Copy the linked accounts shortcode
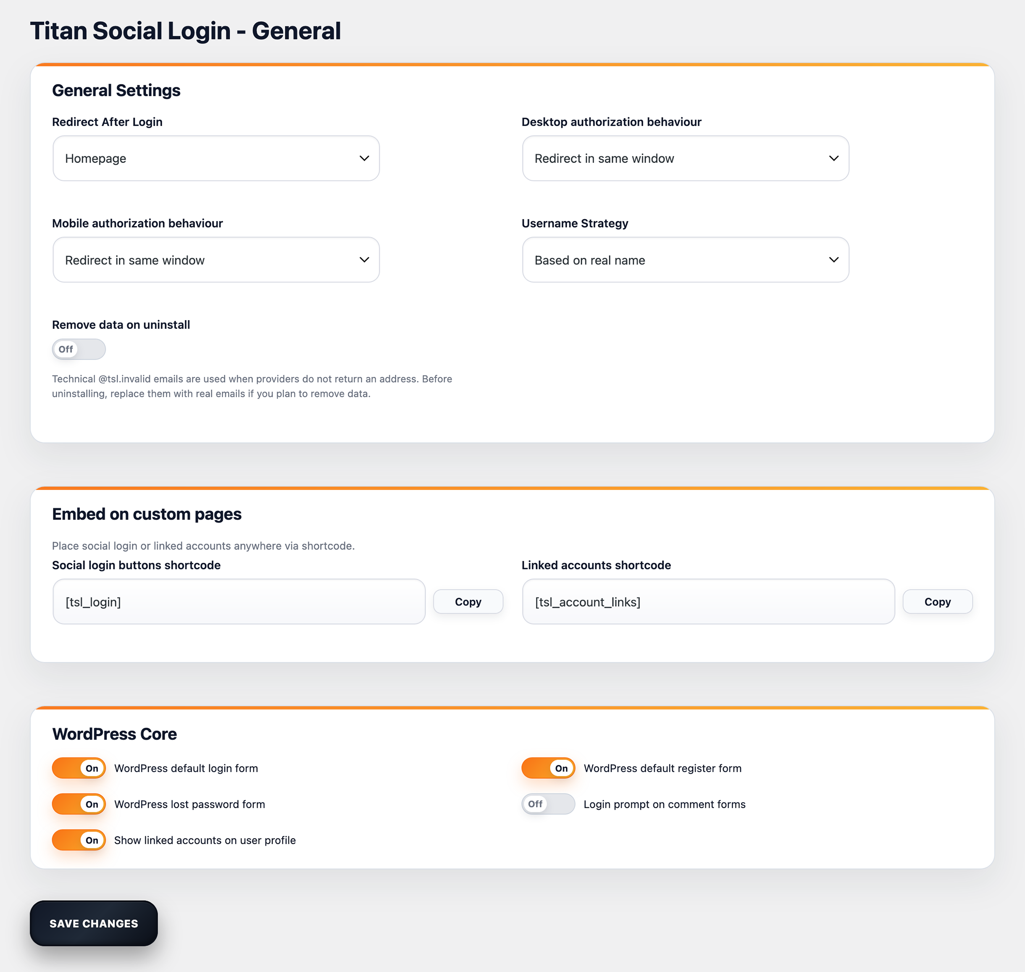This screenshot has width=1025, height=972. point(937,602)
